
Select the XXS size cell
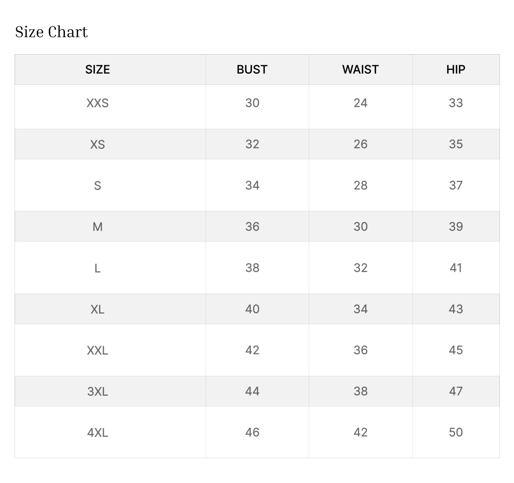(97, 103)
